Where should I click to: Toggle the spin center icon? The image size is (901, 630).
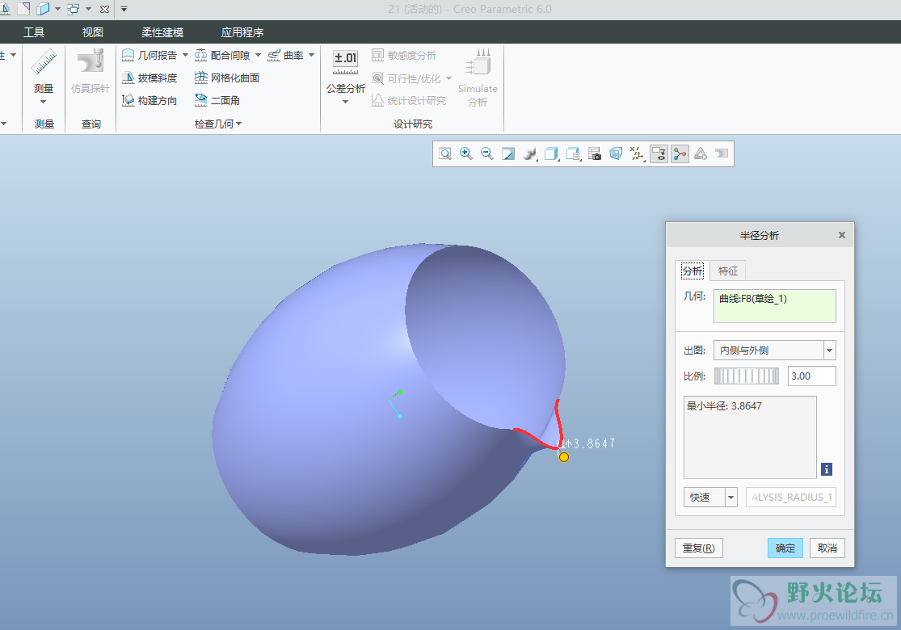tap(680, 154)
